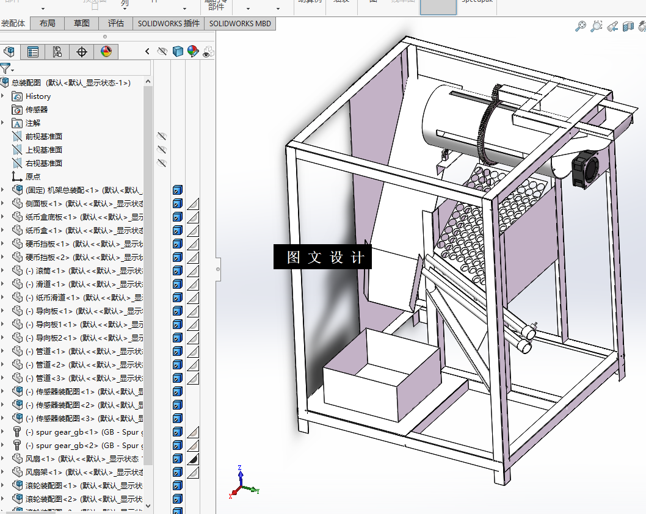Open the ConfigurationManager tab icon
The height and width of the screenshot is (514, 646).
tap(57, 52)
